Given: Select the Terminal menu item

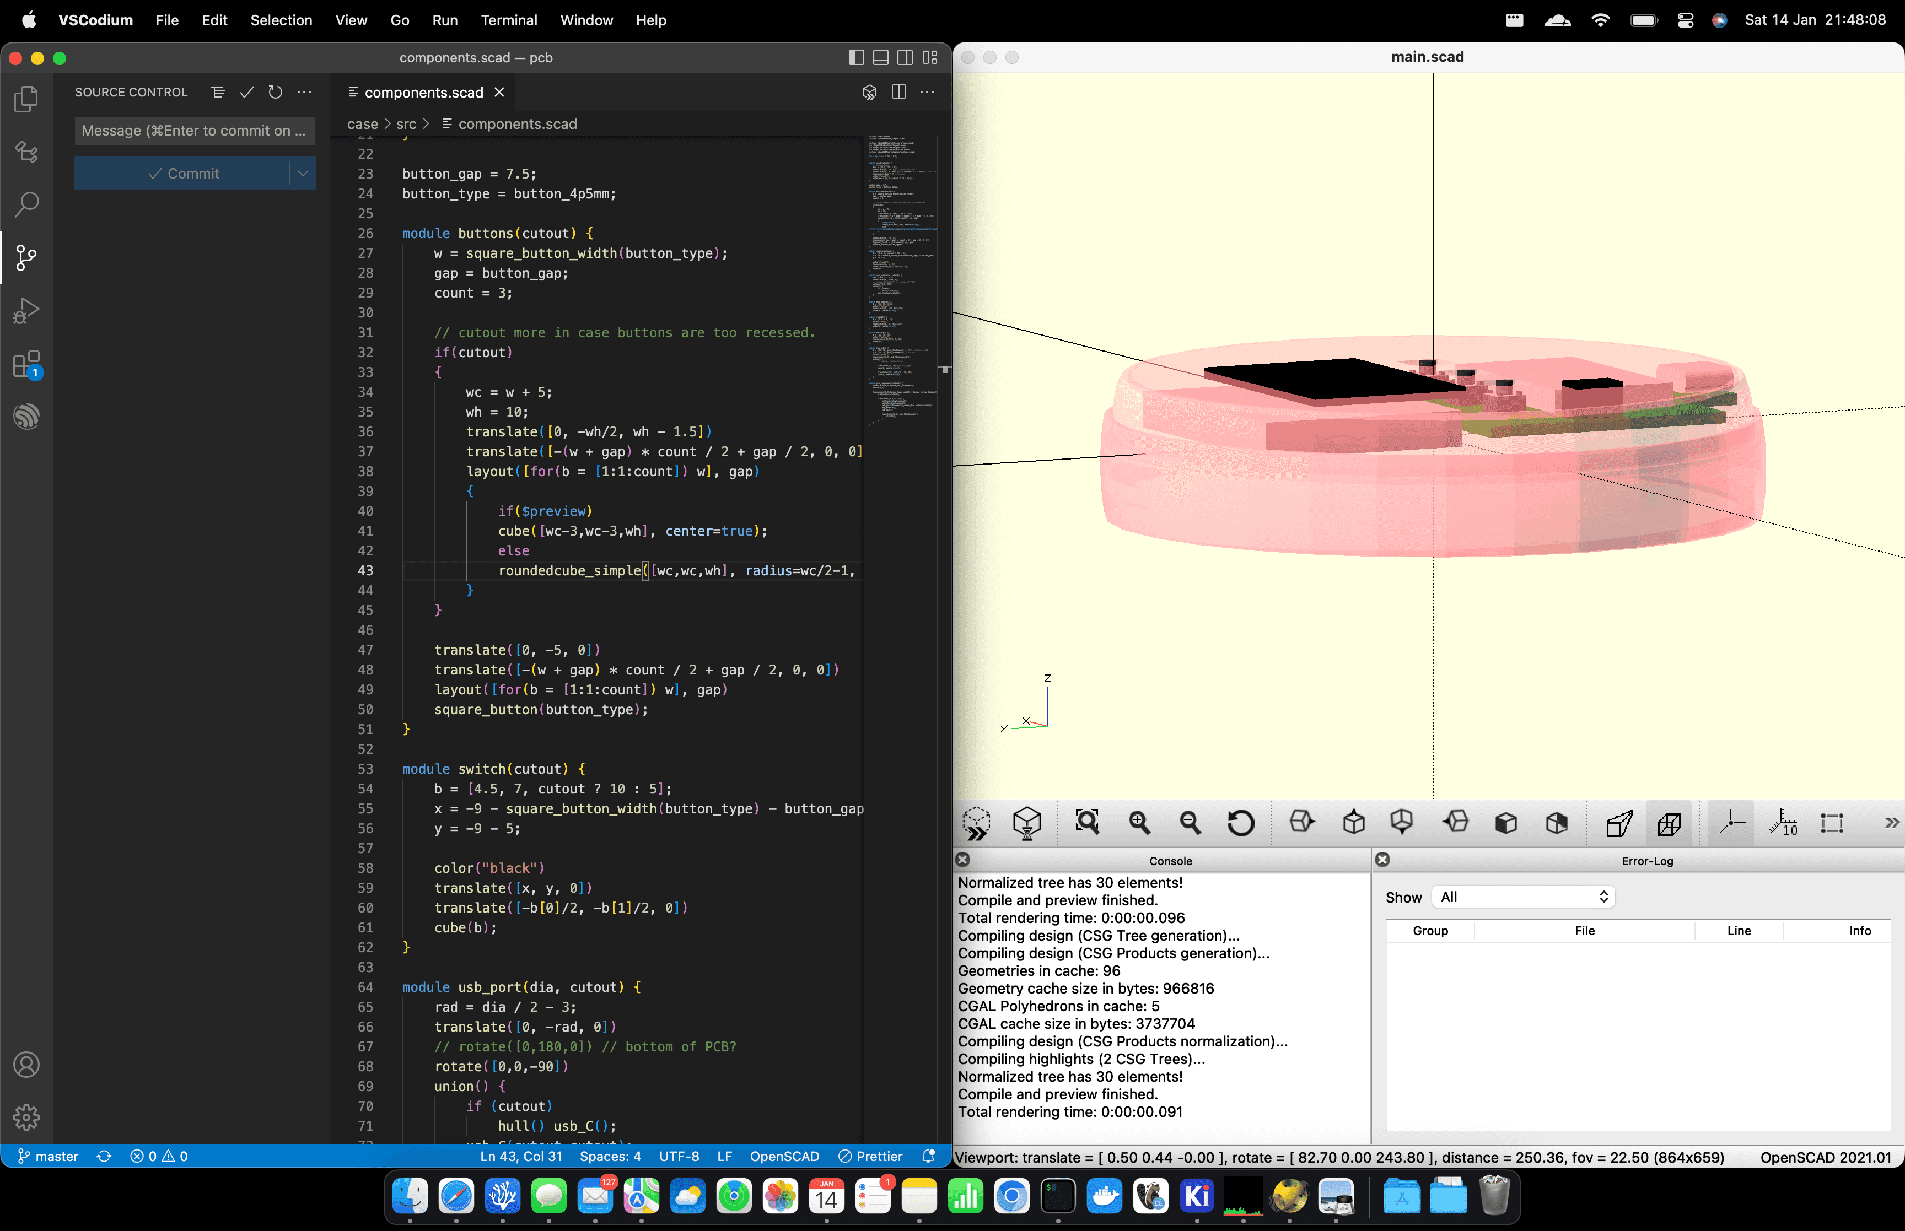Looking at the screenshot, I should (x=508, y=19).
